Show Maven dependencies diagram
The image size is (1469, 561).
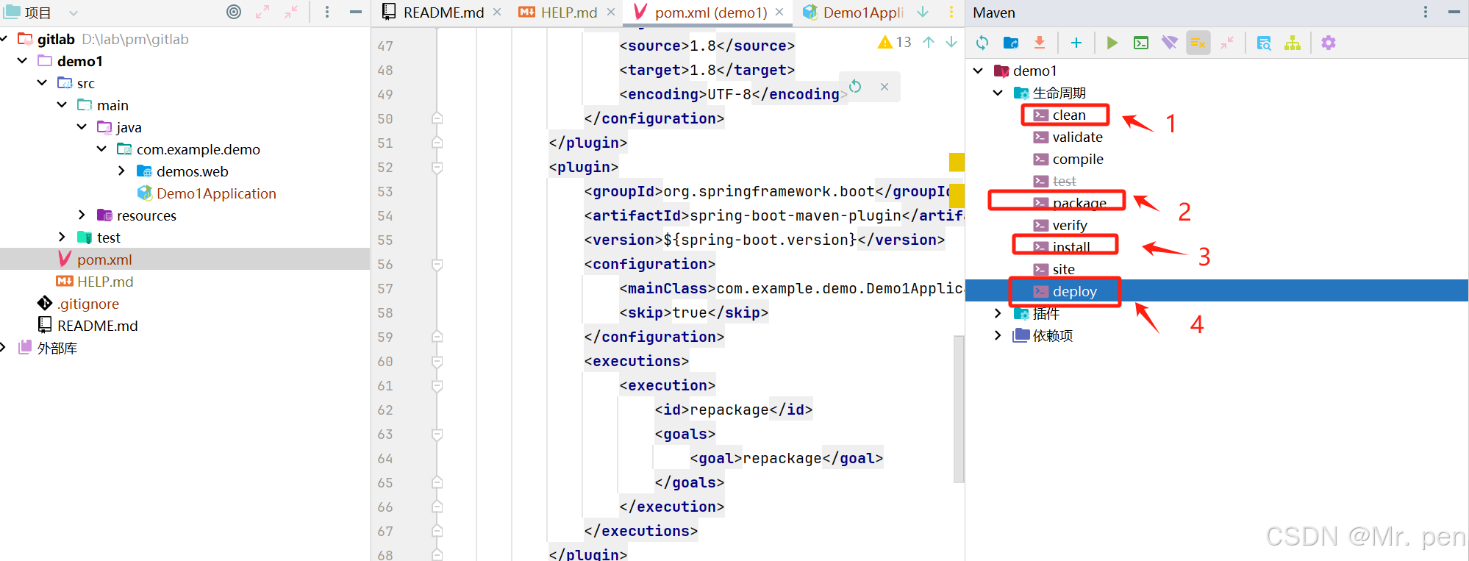1293,43
